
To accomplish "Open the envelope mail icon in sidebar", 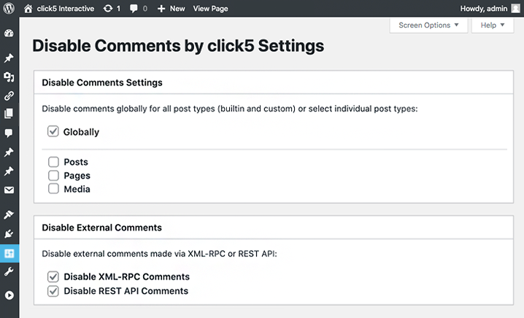I will click(x=9, y=190).
